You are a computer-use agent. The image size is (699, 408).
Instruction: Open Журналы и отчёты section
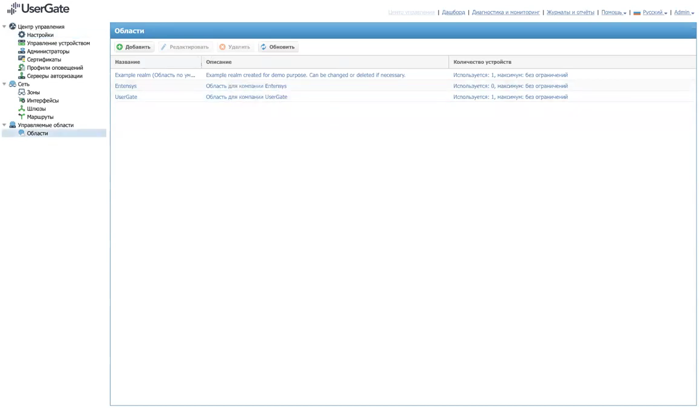570,13
